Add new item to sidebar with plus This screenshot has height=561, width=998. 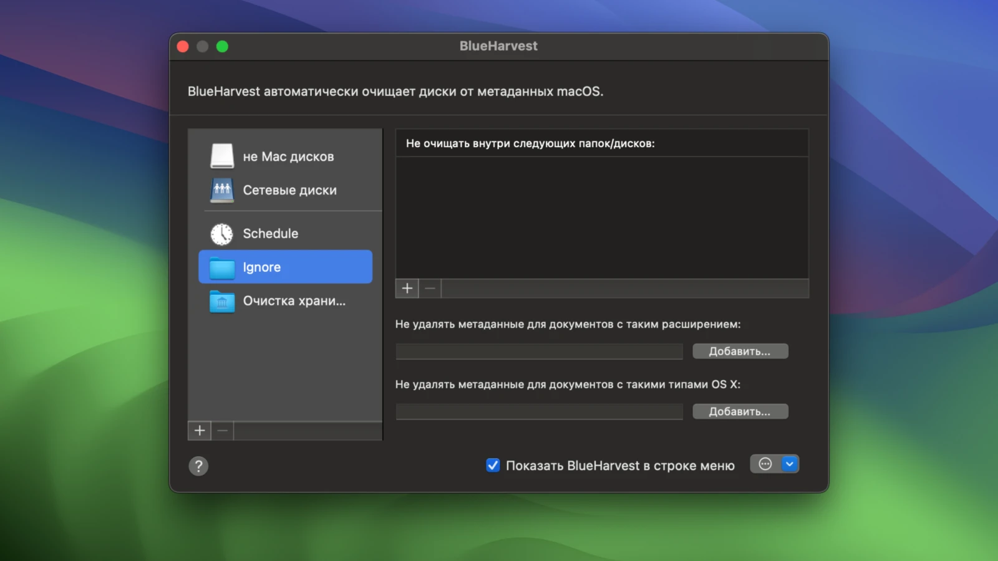[x=200, y=430]
